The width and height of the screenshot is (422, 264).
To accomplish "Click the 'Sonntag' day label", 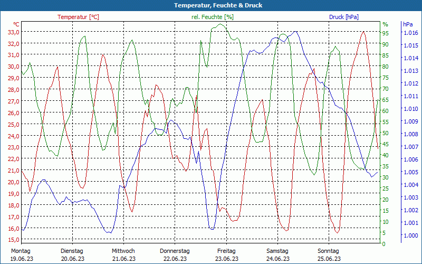I will coord(329,251).
